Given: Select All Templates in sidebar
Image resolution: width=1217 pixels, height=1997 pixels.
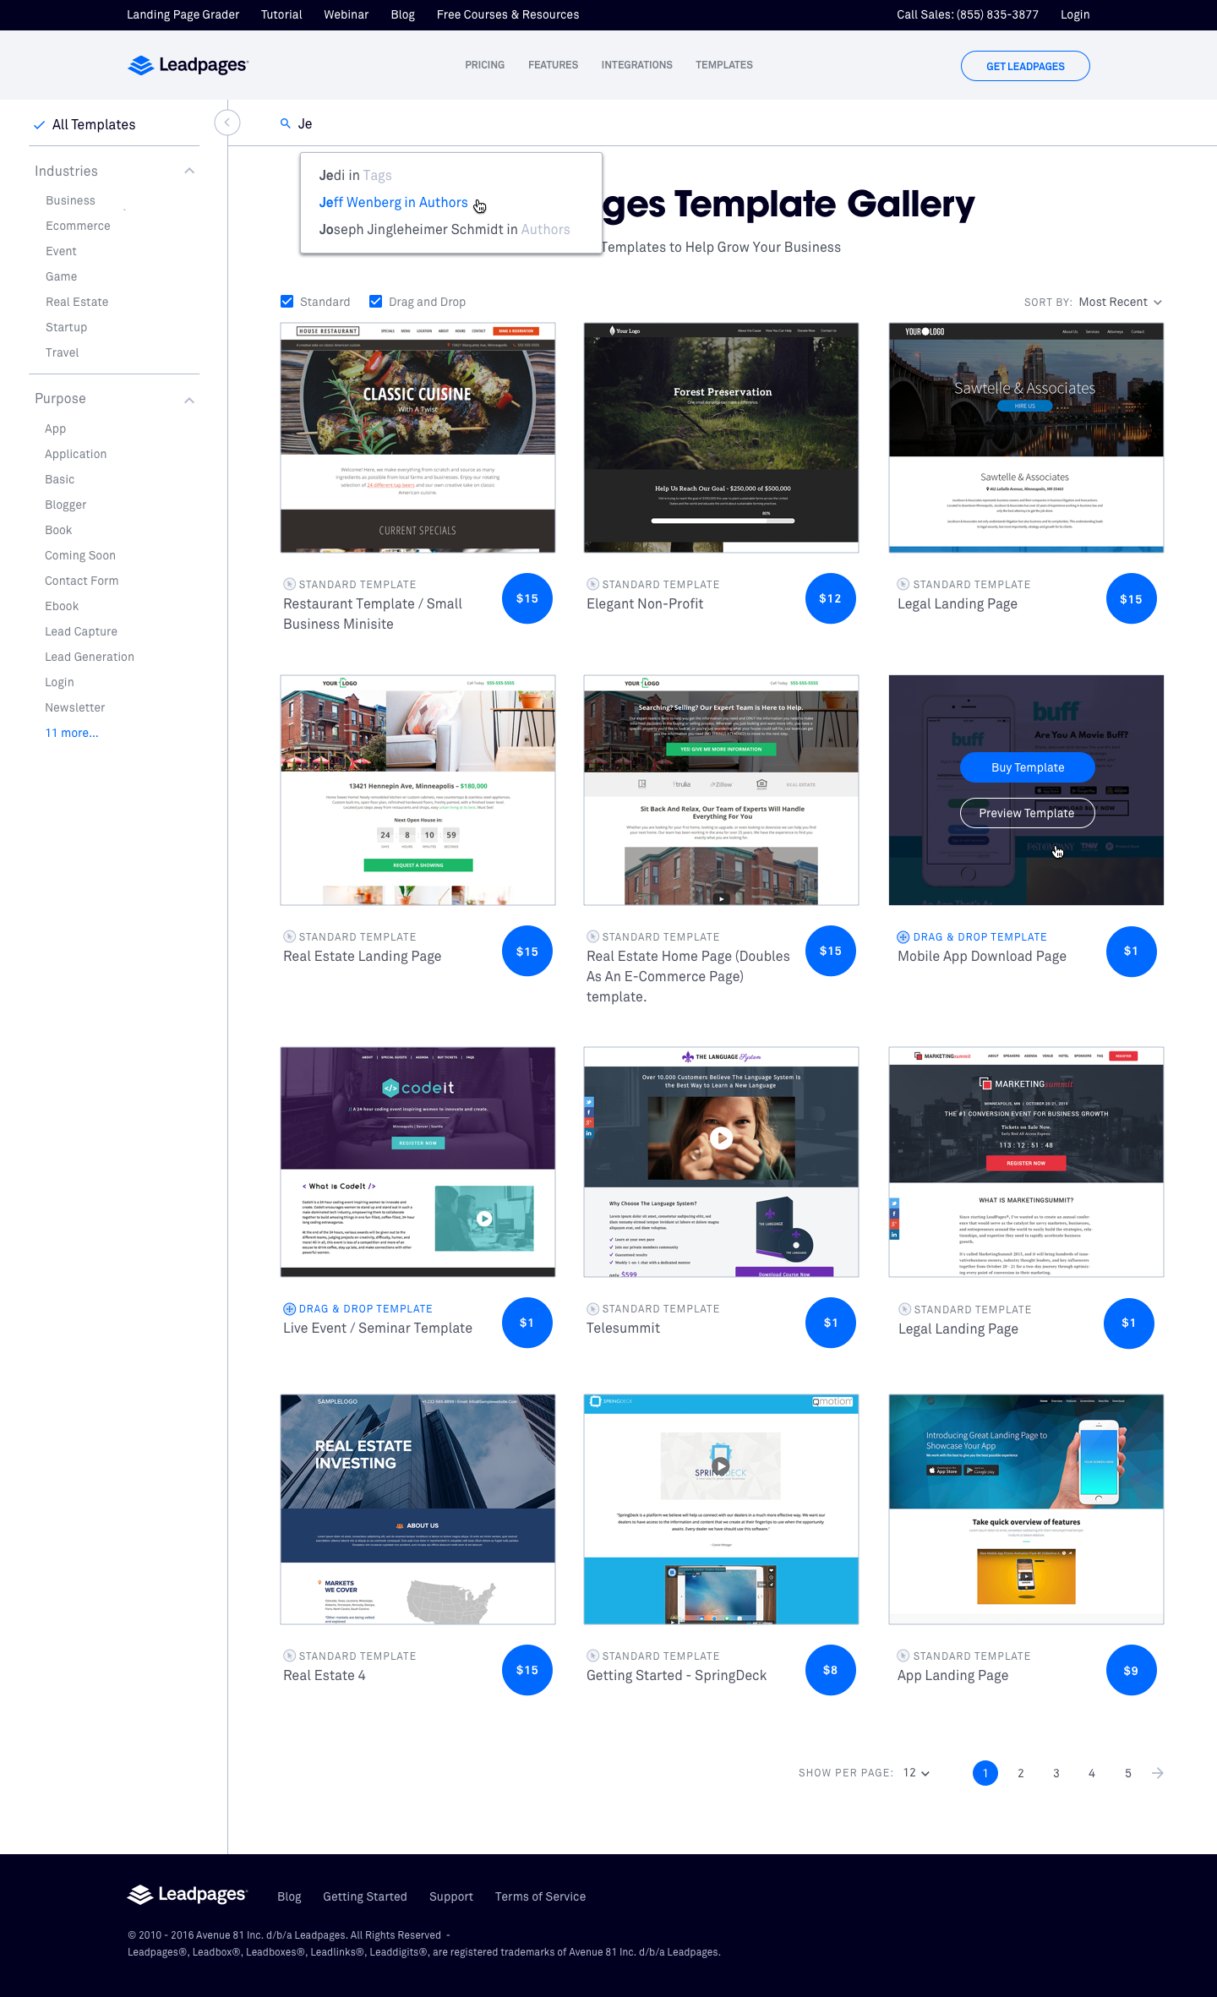Looking at the screenshot, I should click(x=94, y=124).
